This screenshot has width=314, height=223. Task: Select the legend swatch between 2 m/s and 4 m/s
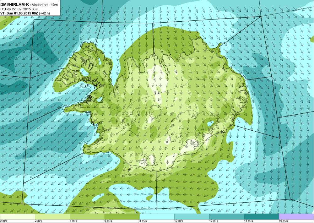52,217
